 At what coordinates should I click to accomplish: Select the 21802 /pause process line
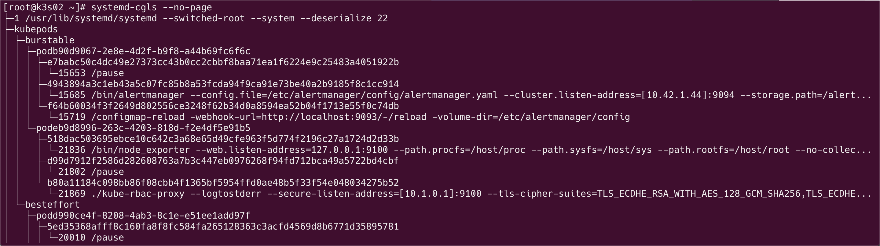tap(91, 172)
